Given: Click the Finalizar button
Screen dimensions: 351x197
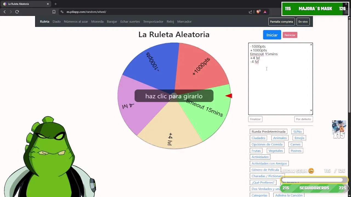Looking at the screenshot, I should click(x=255, y=119).
